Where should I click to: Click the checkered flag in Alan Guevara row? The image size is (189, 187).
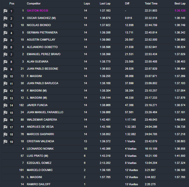click(5, 62)
